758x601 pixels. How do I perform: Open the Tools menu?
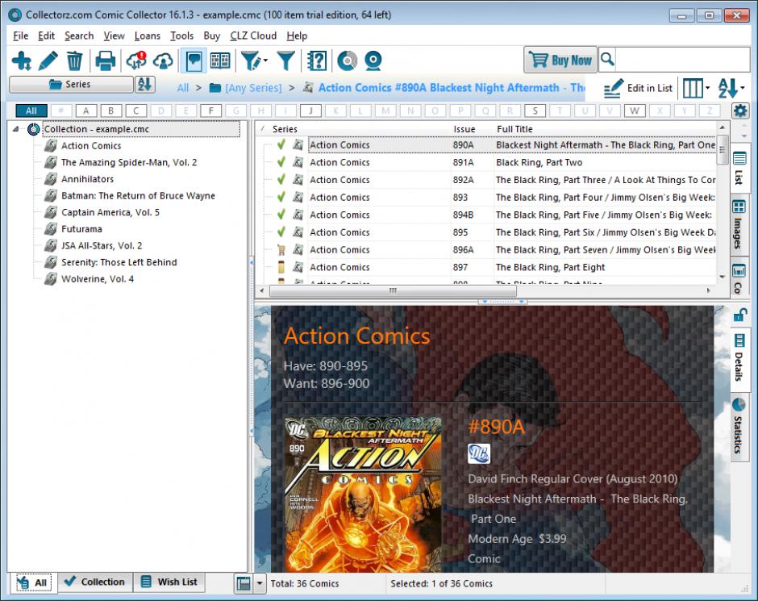pos(181,35)
